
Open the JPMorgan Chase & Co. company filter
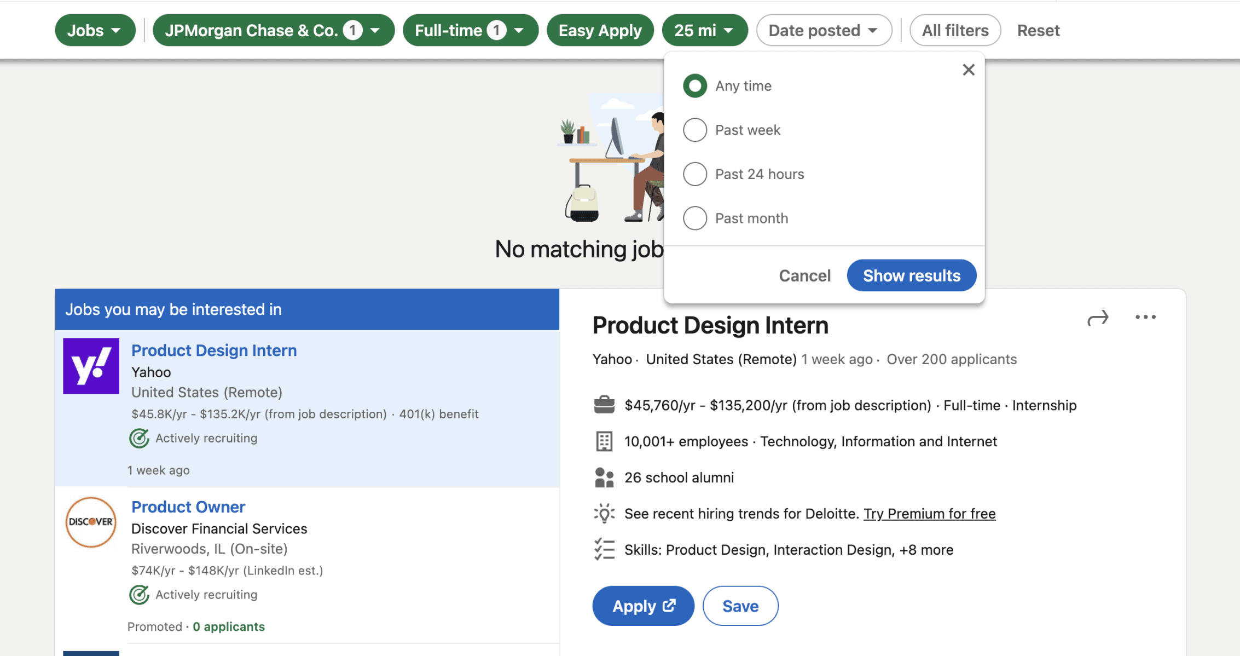pos(273,31)
